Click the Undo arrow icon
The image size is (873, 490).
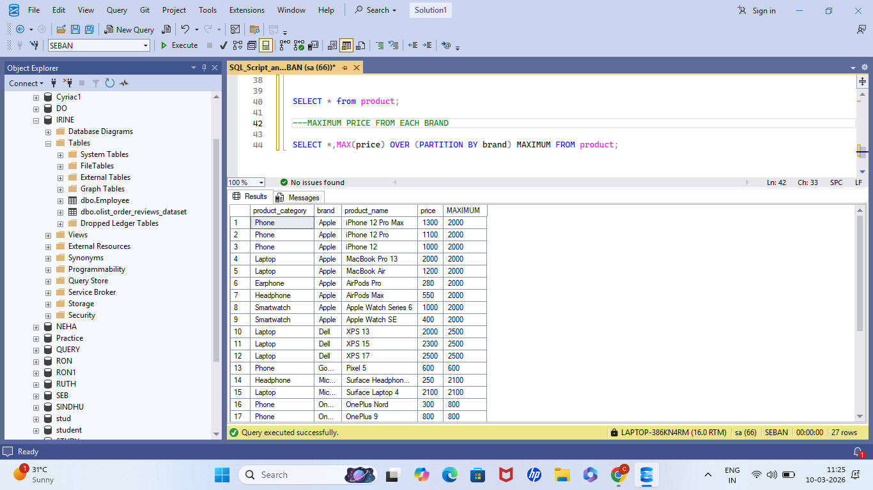pos(185,29)
